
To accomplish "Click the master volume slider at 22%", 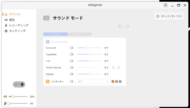I will pos(13,97).
